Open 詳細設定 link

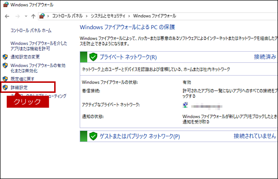click(19, 88)
